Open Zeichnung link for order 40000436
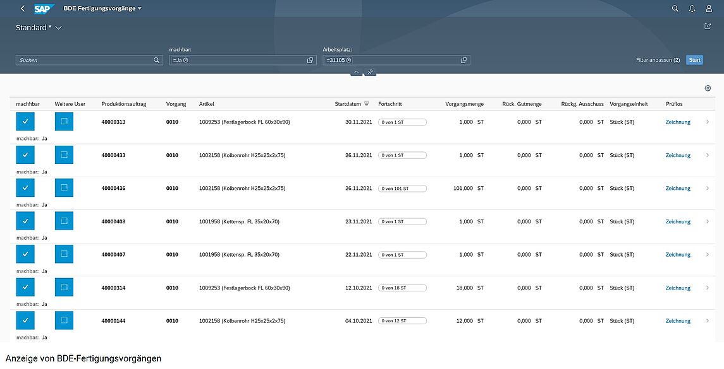Viewport: 724px width, 369px height. point(678,189)
